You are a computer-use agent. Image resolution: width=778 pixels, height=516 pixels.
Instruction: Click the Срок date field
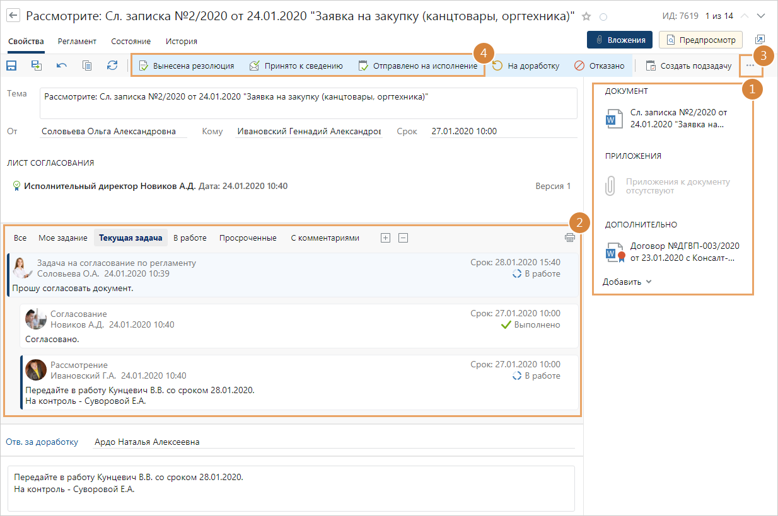(x=502, y=132)
